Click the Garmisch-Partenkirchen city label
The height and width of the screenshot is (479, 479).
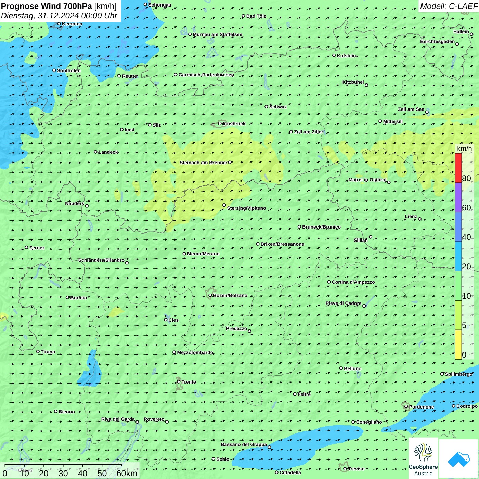(206, 75)
